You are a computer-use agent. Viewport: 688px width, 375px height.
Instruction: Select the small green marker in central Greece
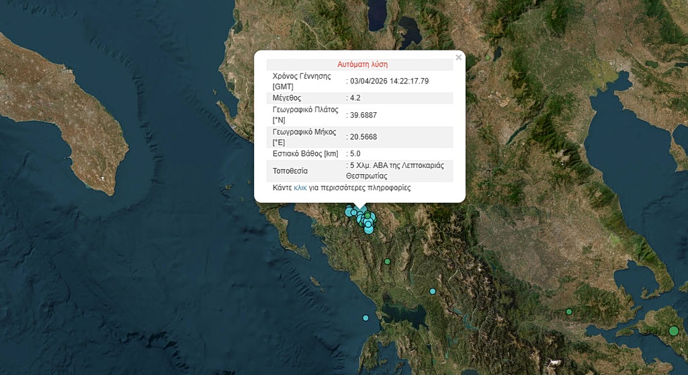coord(568,312)
